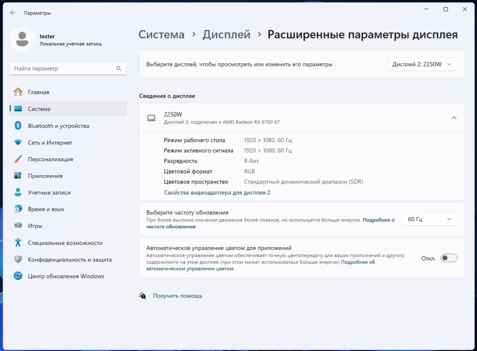Click the Цветовой формат property label

188,171
